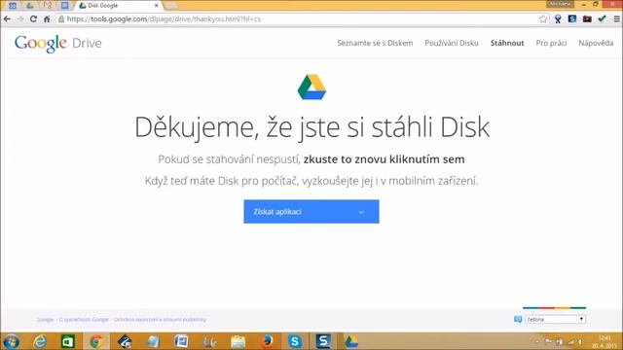Open the Nápověda help link

[x=596, y=43]
